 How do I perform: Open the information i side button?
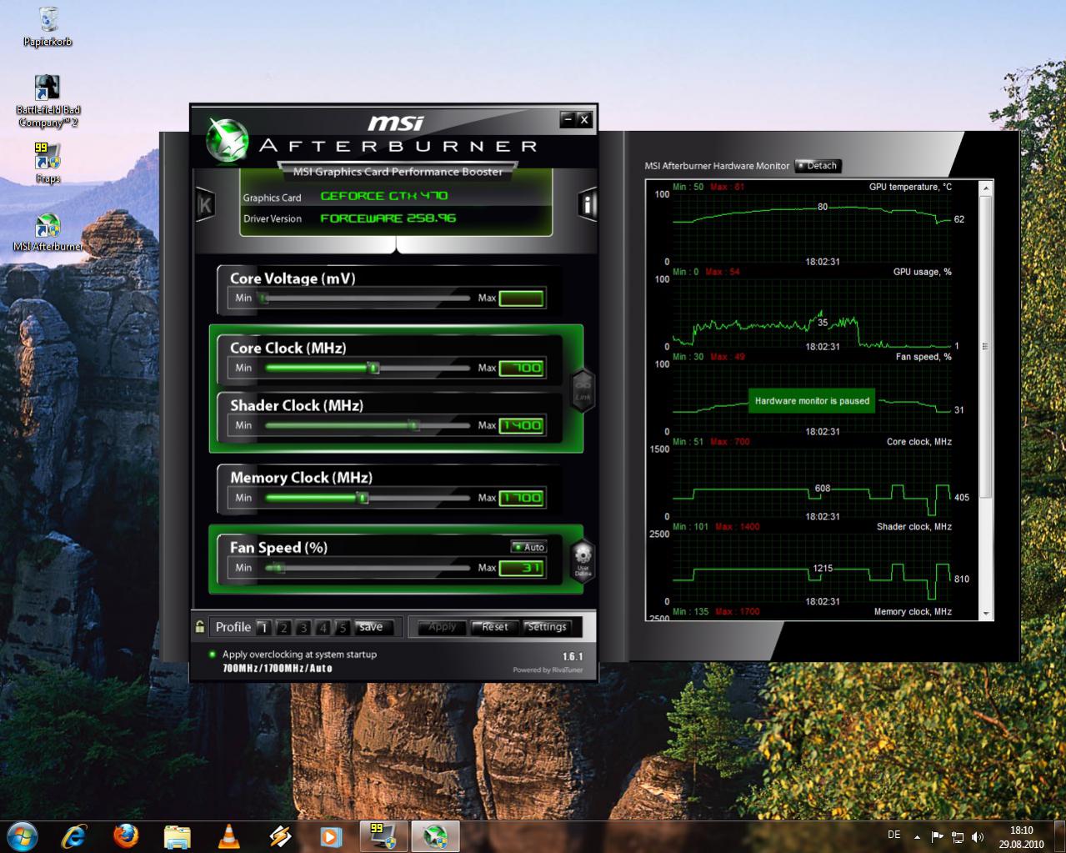pyautogui.click(x=588, y=204)
